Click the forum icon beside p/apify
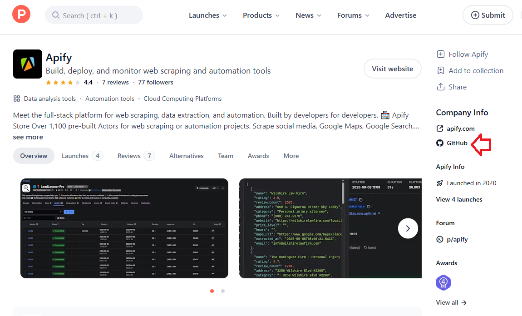Viewport: 522px width, 316px height. [440, 239]
